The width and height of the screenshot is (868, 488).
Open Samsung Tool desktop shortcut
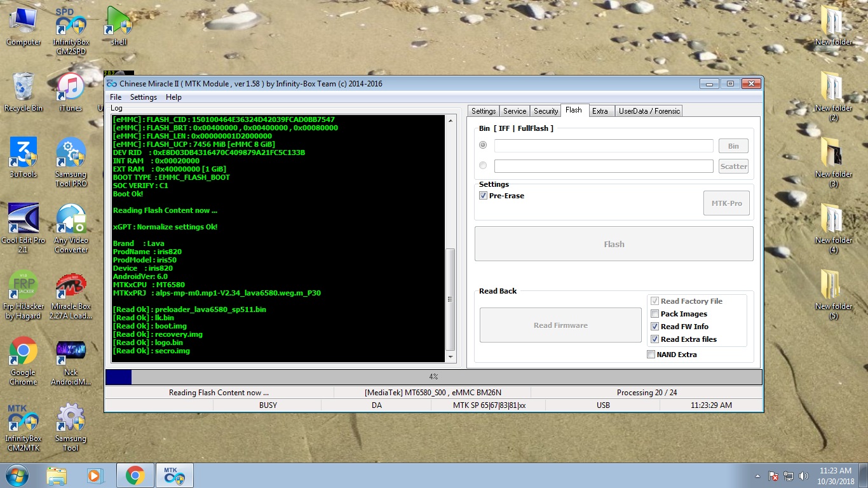tap(71, 428)
